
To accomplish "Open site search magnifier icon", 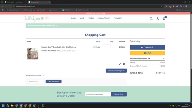I will point(151,19).
